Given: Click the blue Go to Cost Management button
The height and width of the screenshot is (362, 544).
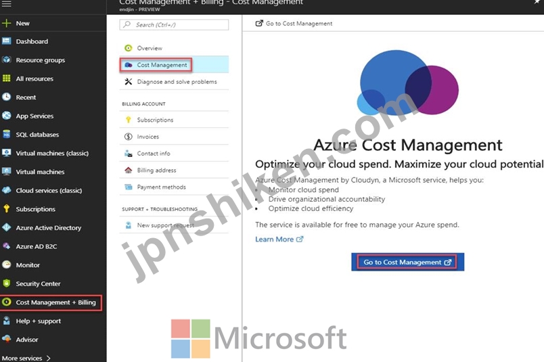Looking at the screenshot, I should [x=407, y=262].
